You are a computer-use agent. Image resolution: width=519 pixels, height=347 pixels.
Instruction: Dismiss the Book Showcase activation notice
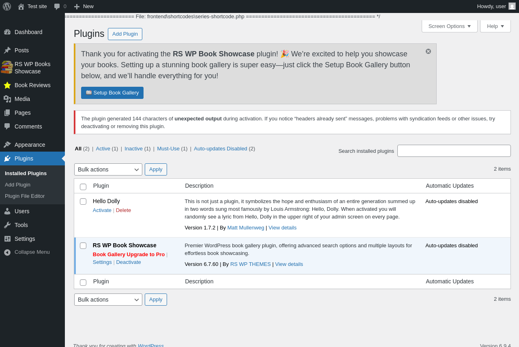[x=428, y=51]
